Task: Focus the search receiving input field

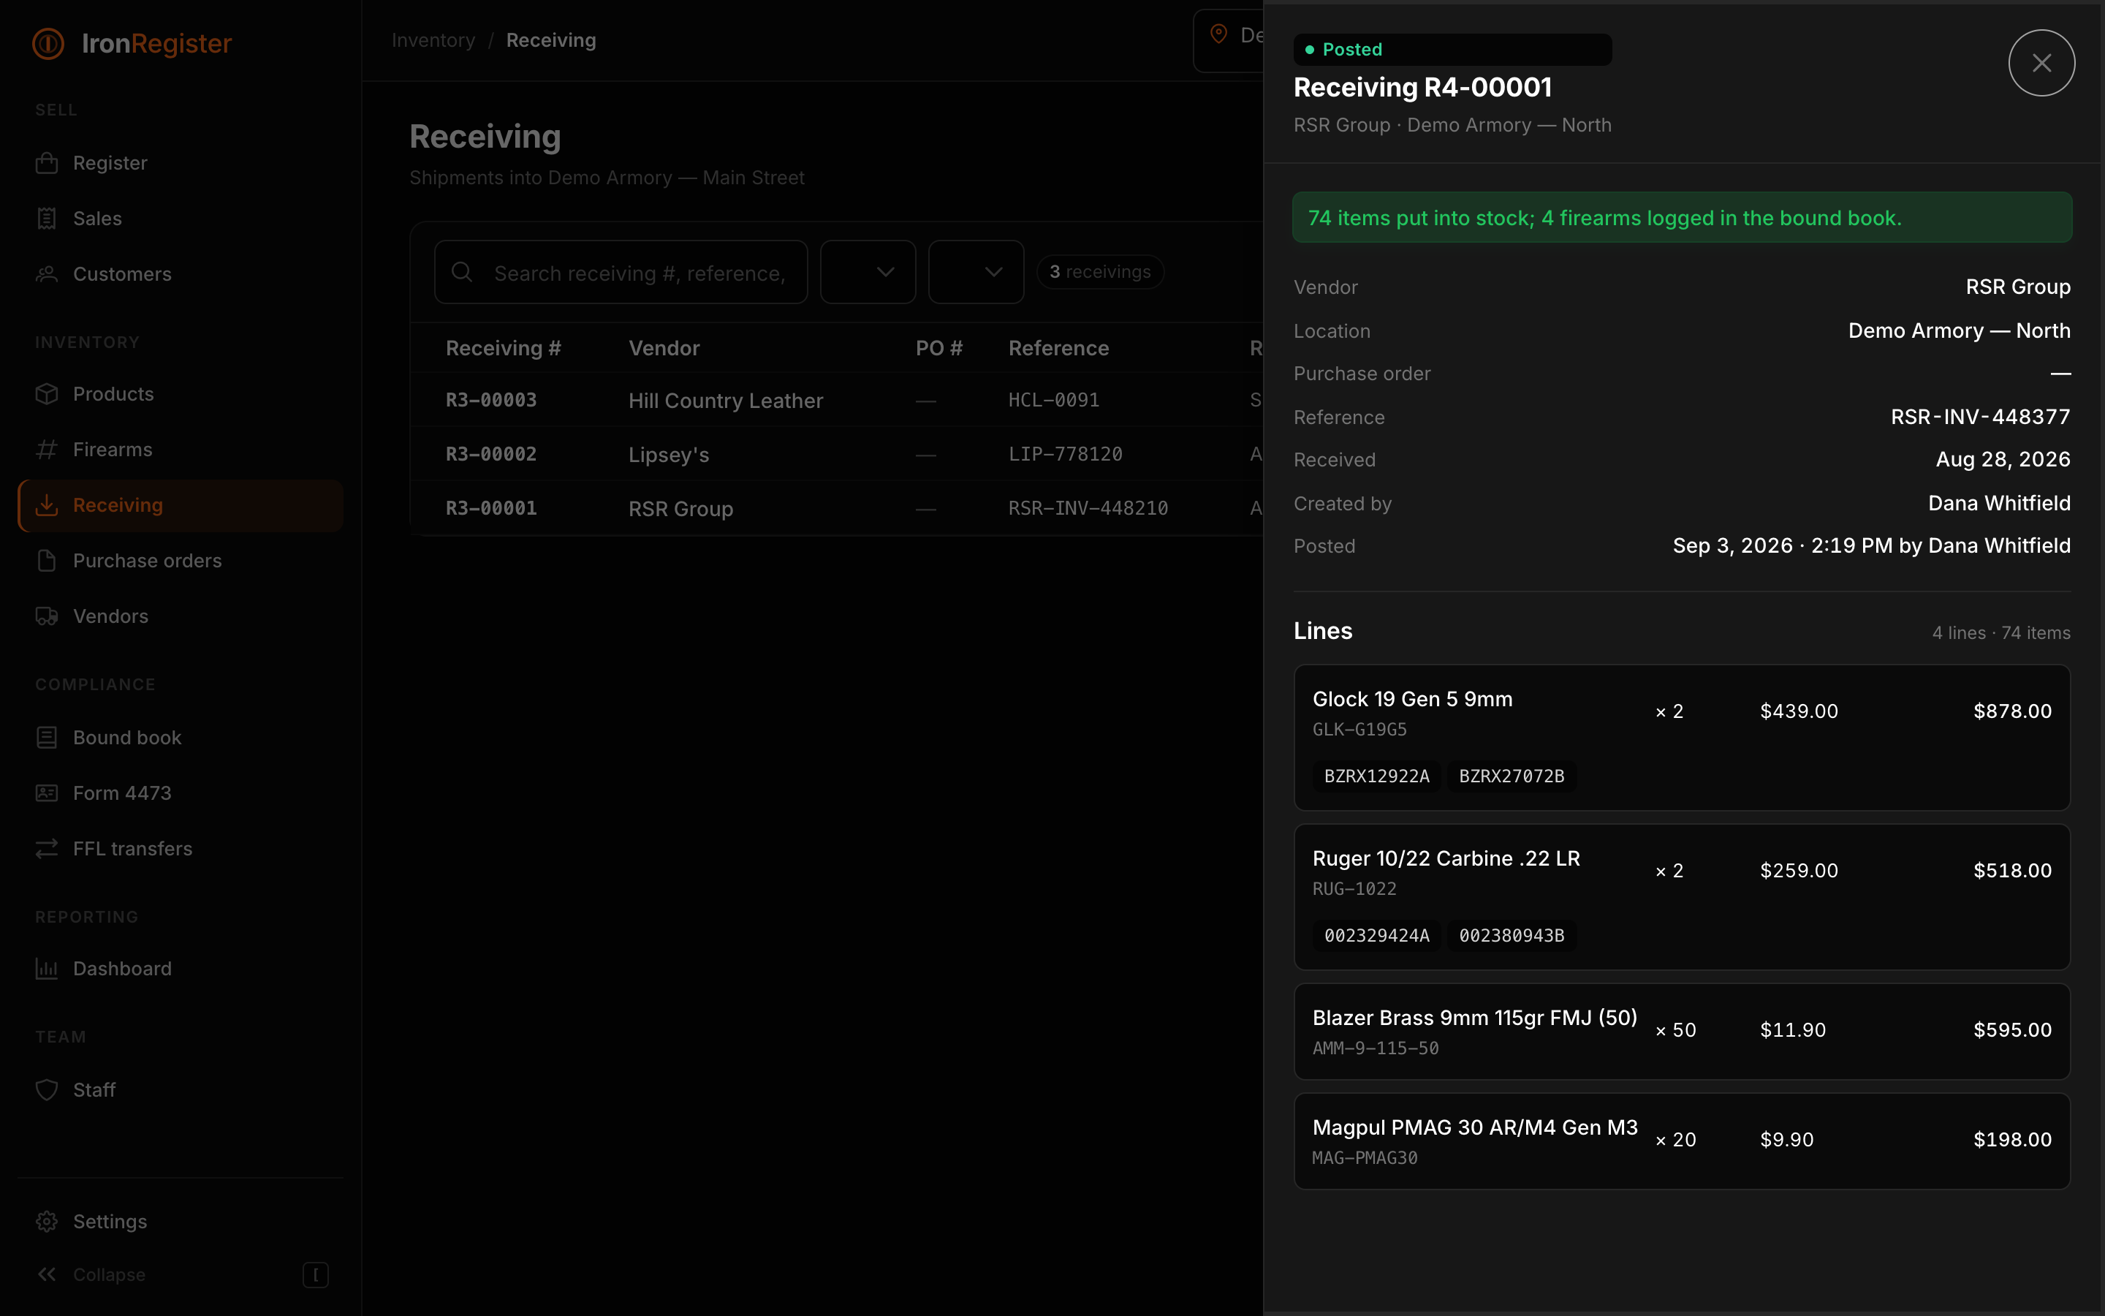Action: click(x=621, y=273)
